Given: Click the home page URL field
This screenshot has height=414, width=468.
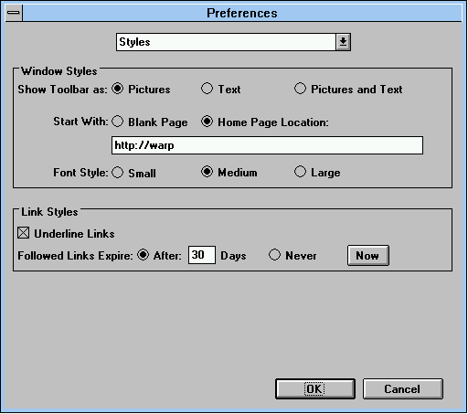Looking at the screenshot, I should (267, 145).
